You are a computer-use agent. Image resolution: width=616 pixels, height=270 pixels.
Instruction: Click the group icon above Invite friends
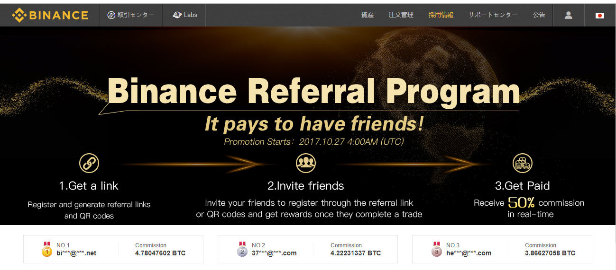[305, 163]
